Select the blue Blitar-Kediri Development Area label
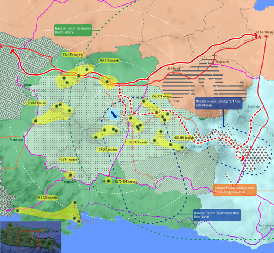 (217, 215)
